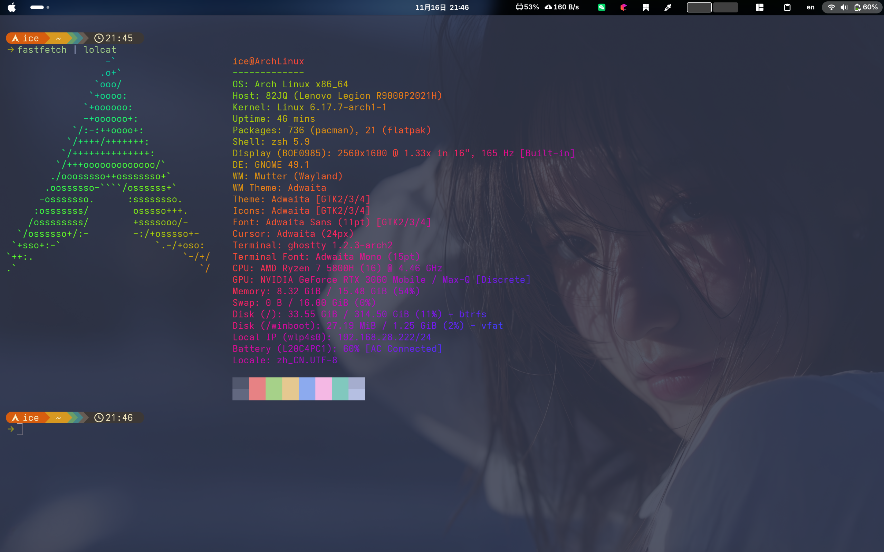Click the bookmark-shaped tray icon
The width and height of the screenshot is (884, 552).
(646, 7)
